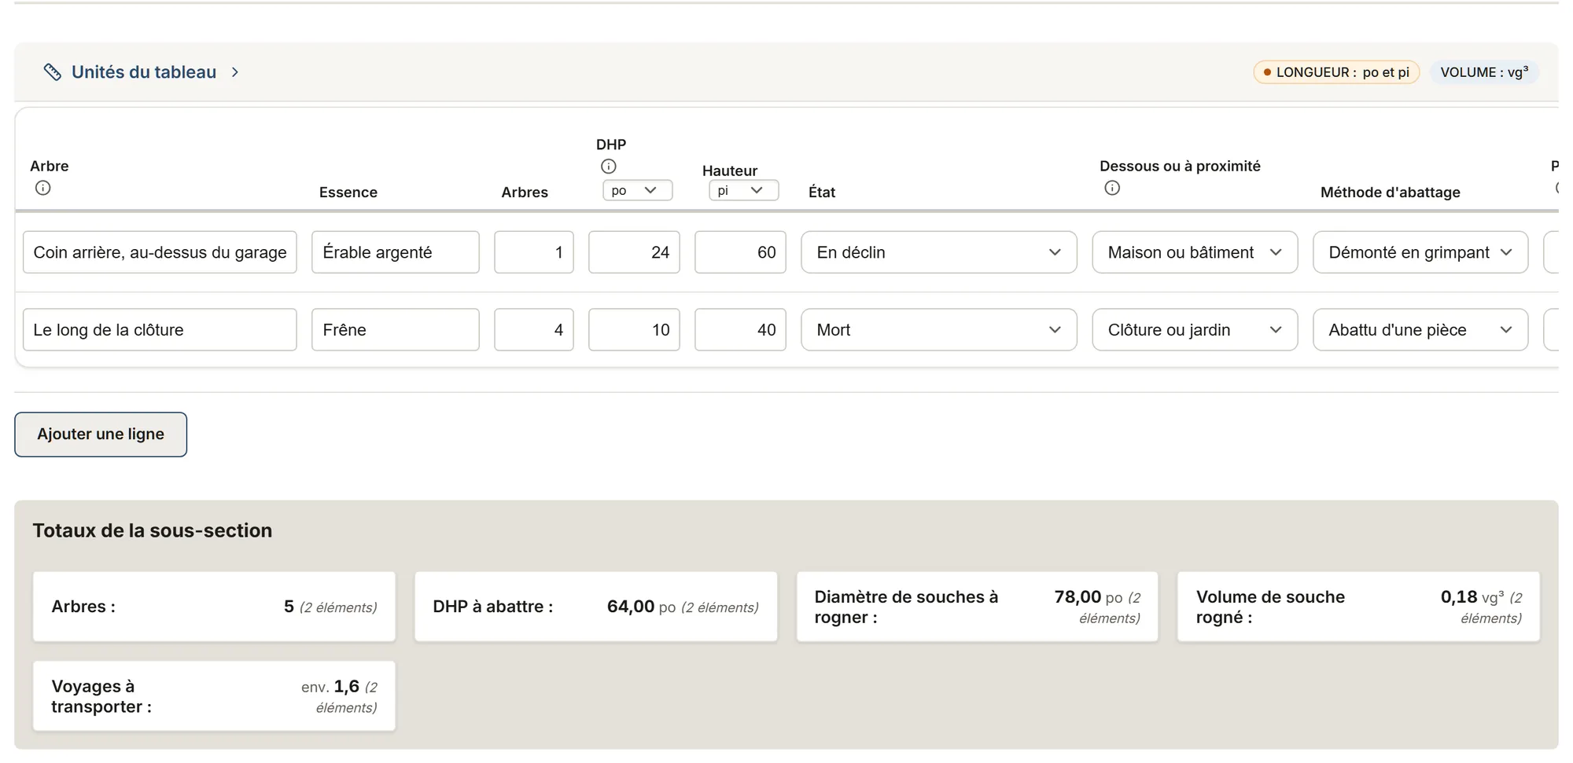Click the ruler icon beside Unités du tableau
Image resolution: width=1573 pixels, height=763 pixels.
tap(52, 72)
